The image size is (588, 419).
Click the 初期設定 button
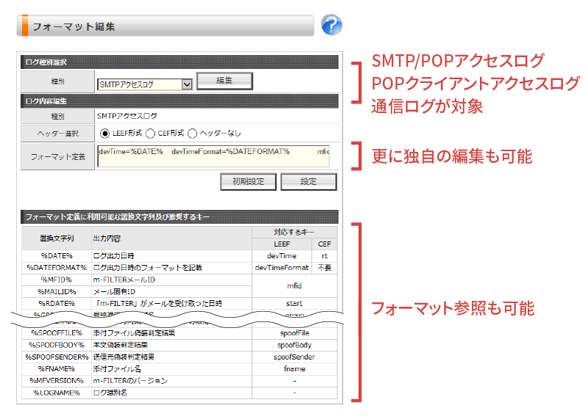[x=248, y=181]
